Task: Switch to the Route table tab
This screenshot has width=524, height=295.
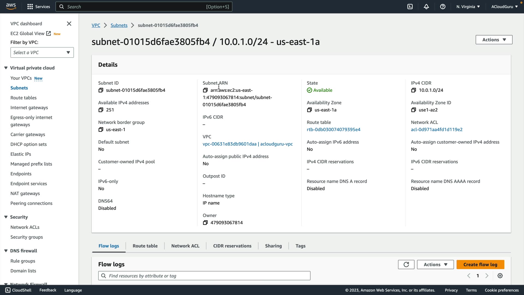Action: pyautogui.click(x=145, y=246)
